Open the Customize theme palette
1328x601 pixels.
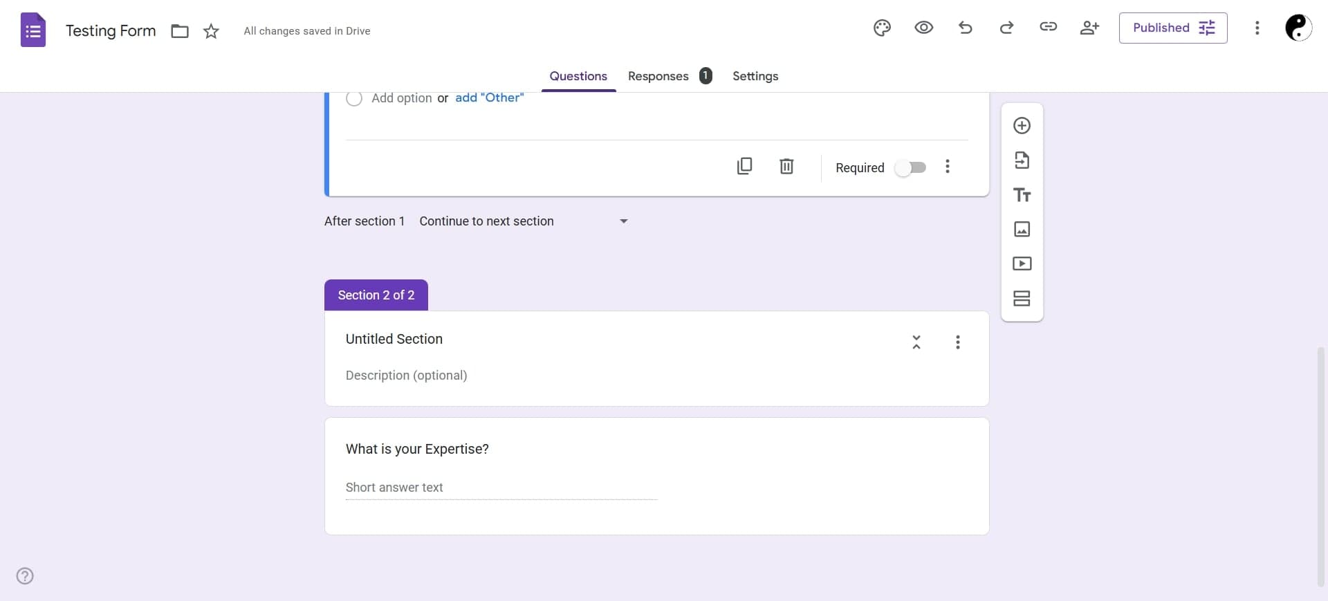[882, 28]
